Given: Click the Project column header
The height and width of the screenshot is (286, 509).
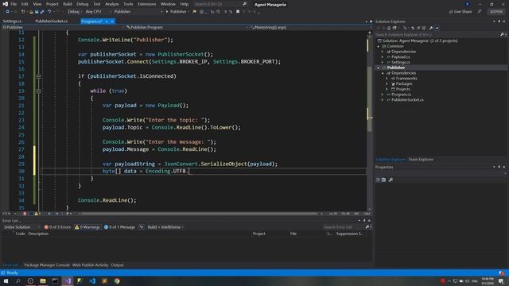Looking at the screenshot, I should (x=258, y=234).
